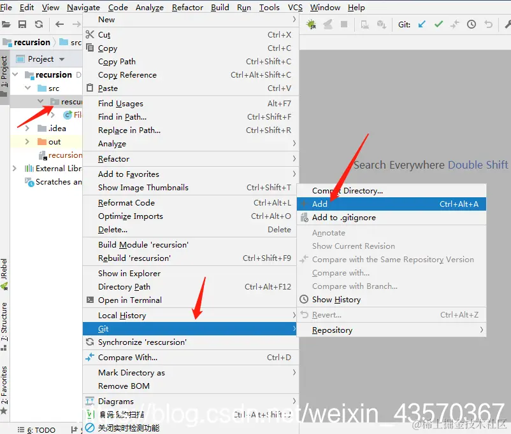Click Add to .gitignore

pyautogui.click(x=391, y=218)
